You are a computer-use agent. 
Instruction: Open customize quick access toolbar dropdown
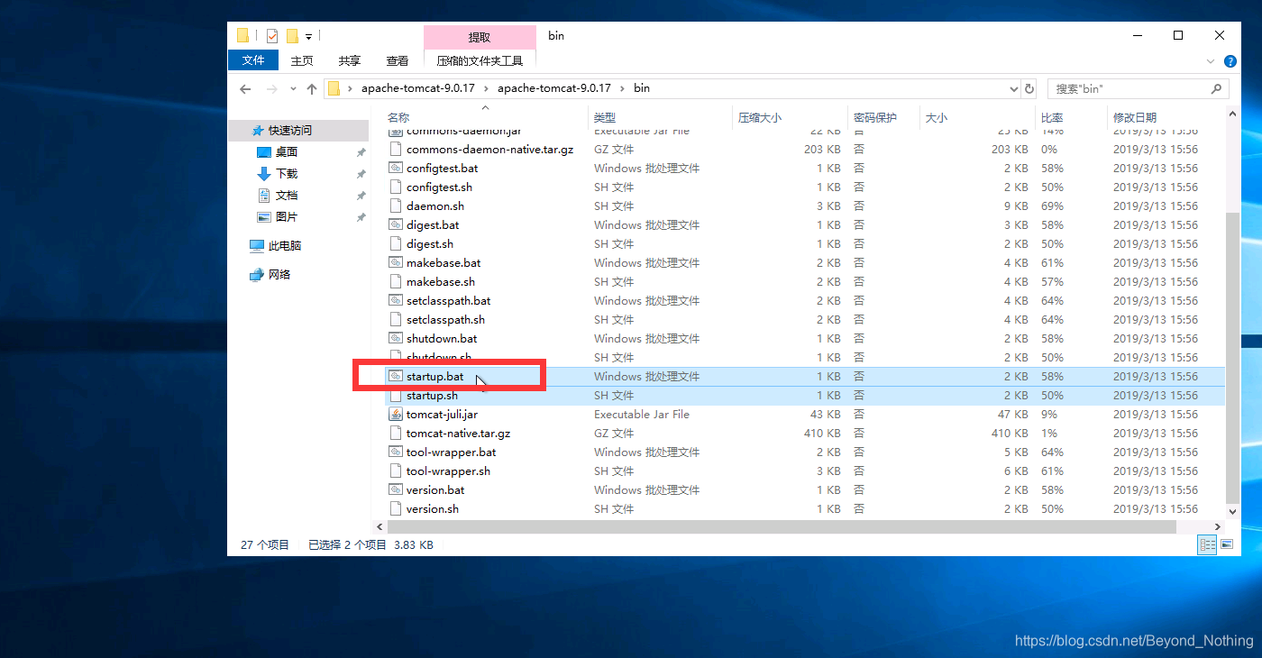pos(308,37)
